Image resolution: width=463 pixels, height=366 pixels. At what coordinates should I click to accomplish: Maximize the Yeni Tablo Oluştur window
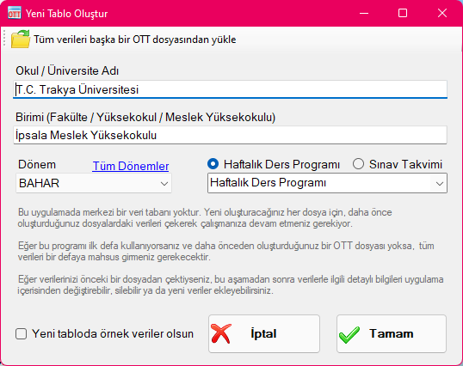[x=403, y=13]
